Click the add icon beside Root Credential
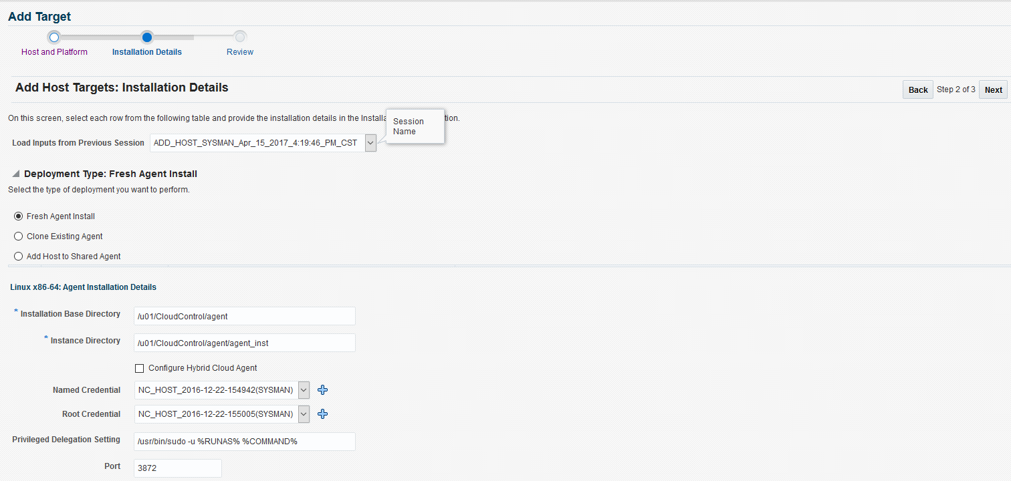This screenshot has height=481, width=1011. 322,414
